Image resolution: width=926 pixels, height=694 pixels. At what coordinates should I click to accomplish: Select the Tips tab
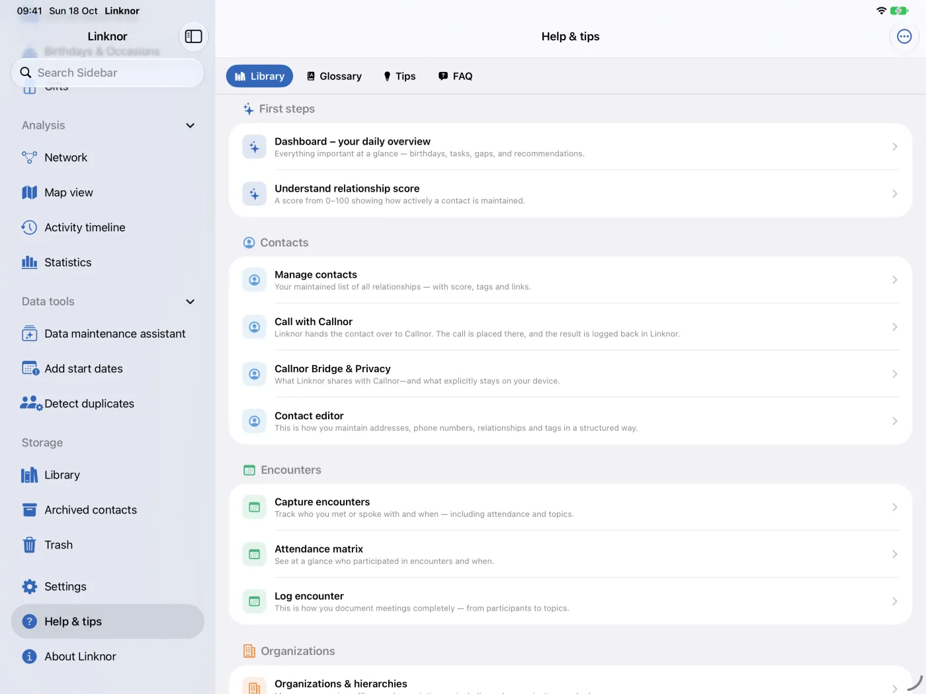pos(400,76)
